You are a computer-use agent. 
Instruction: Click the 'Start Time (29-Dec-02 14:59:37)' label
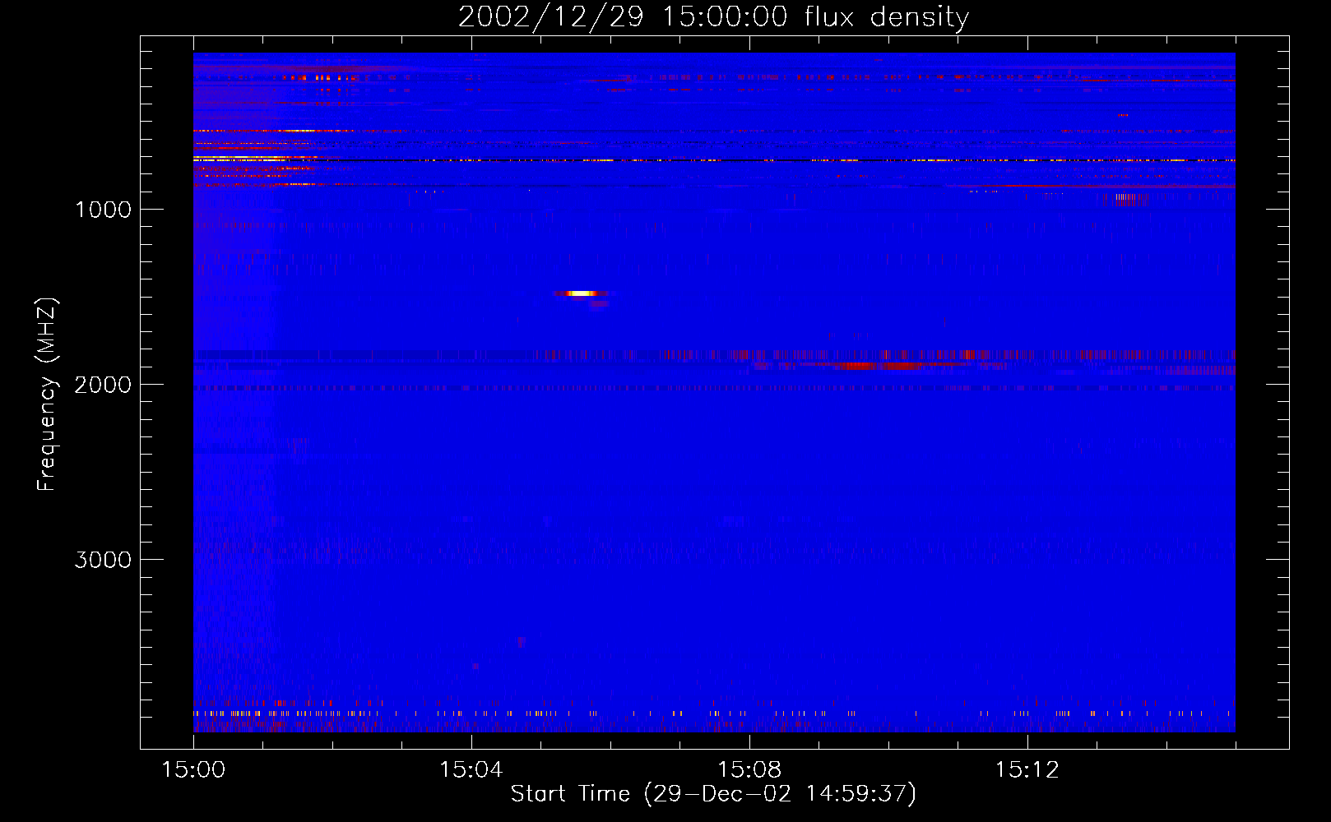click(x=713, y=794)
